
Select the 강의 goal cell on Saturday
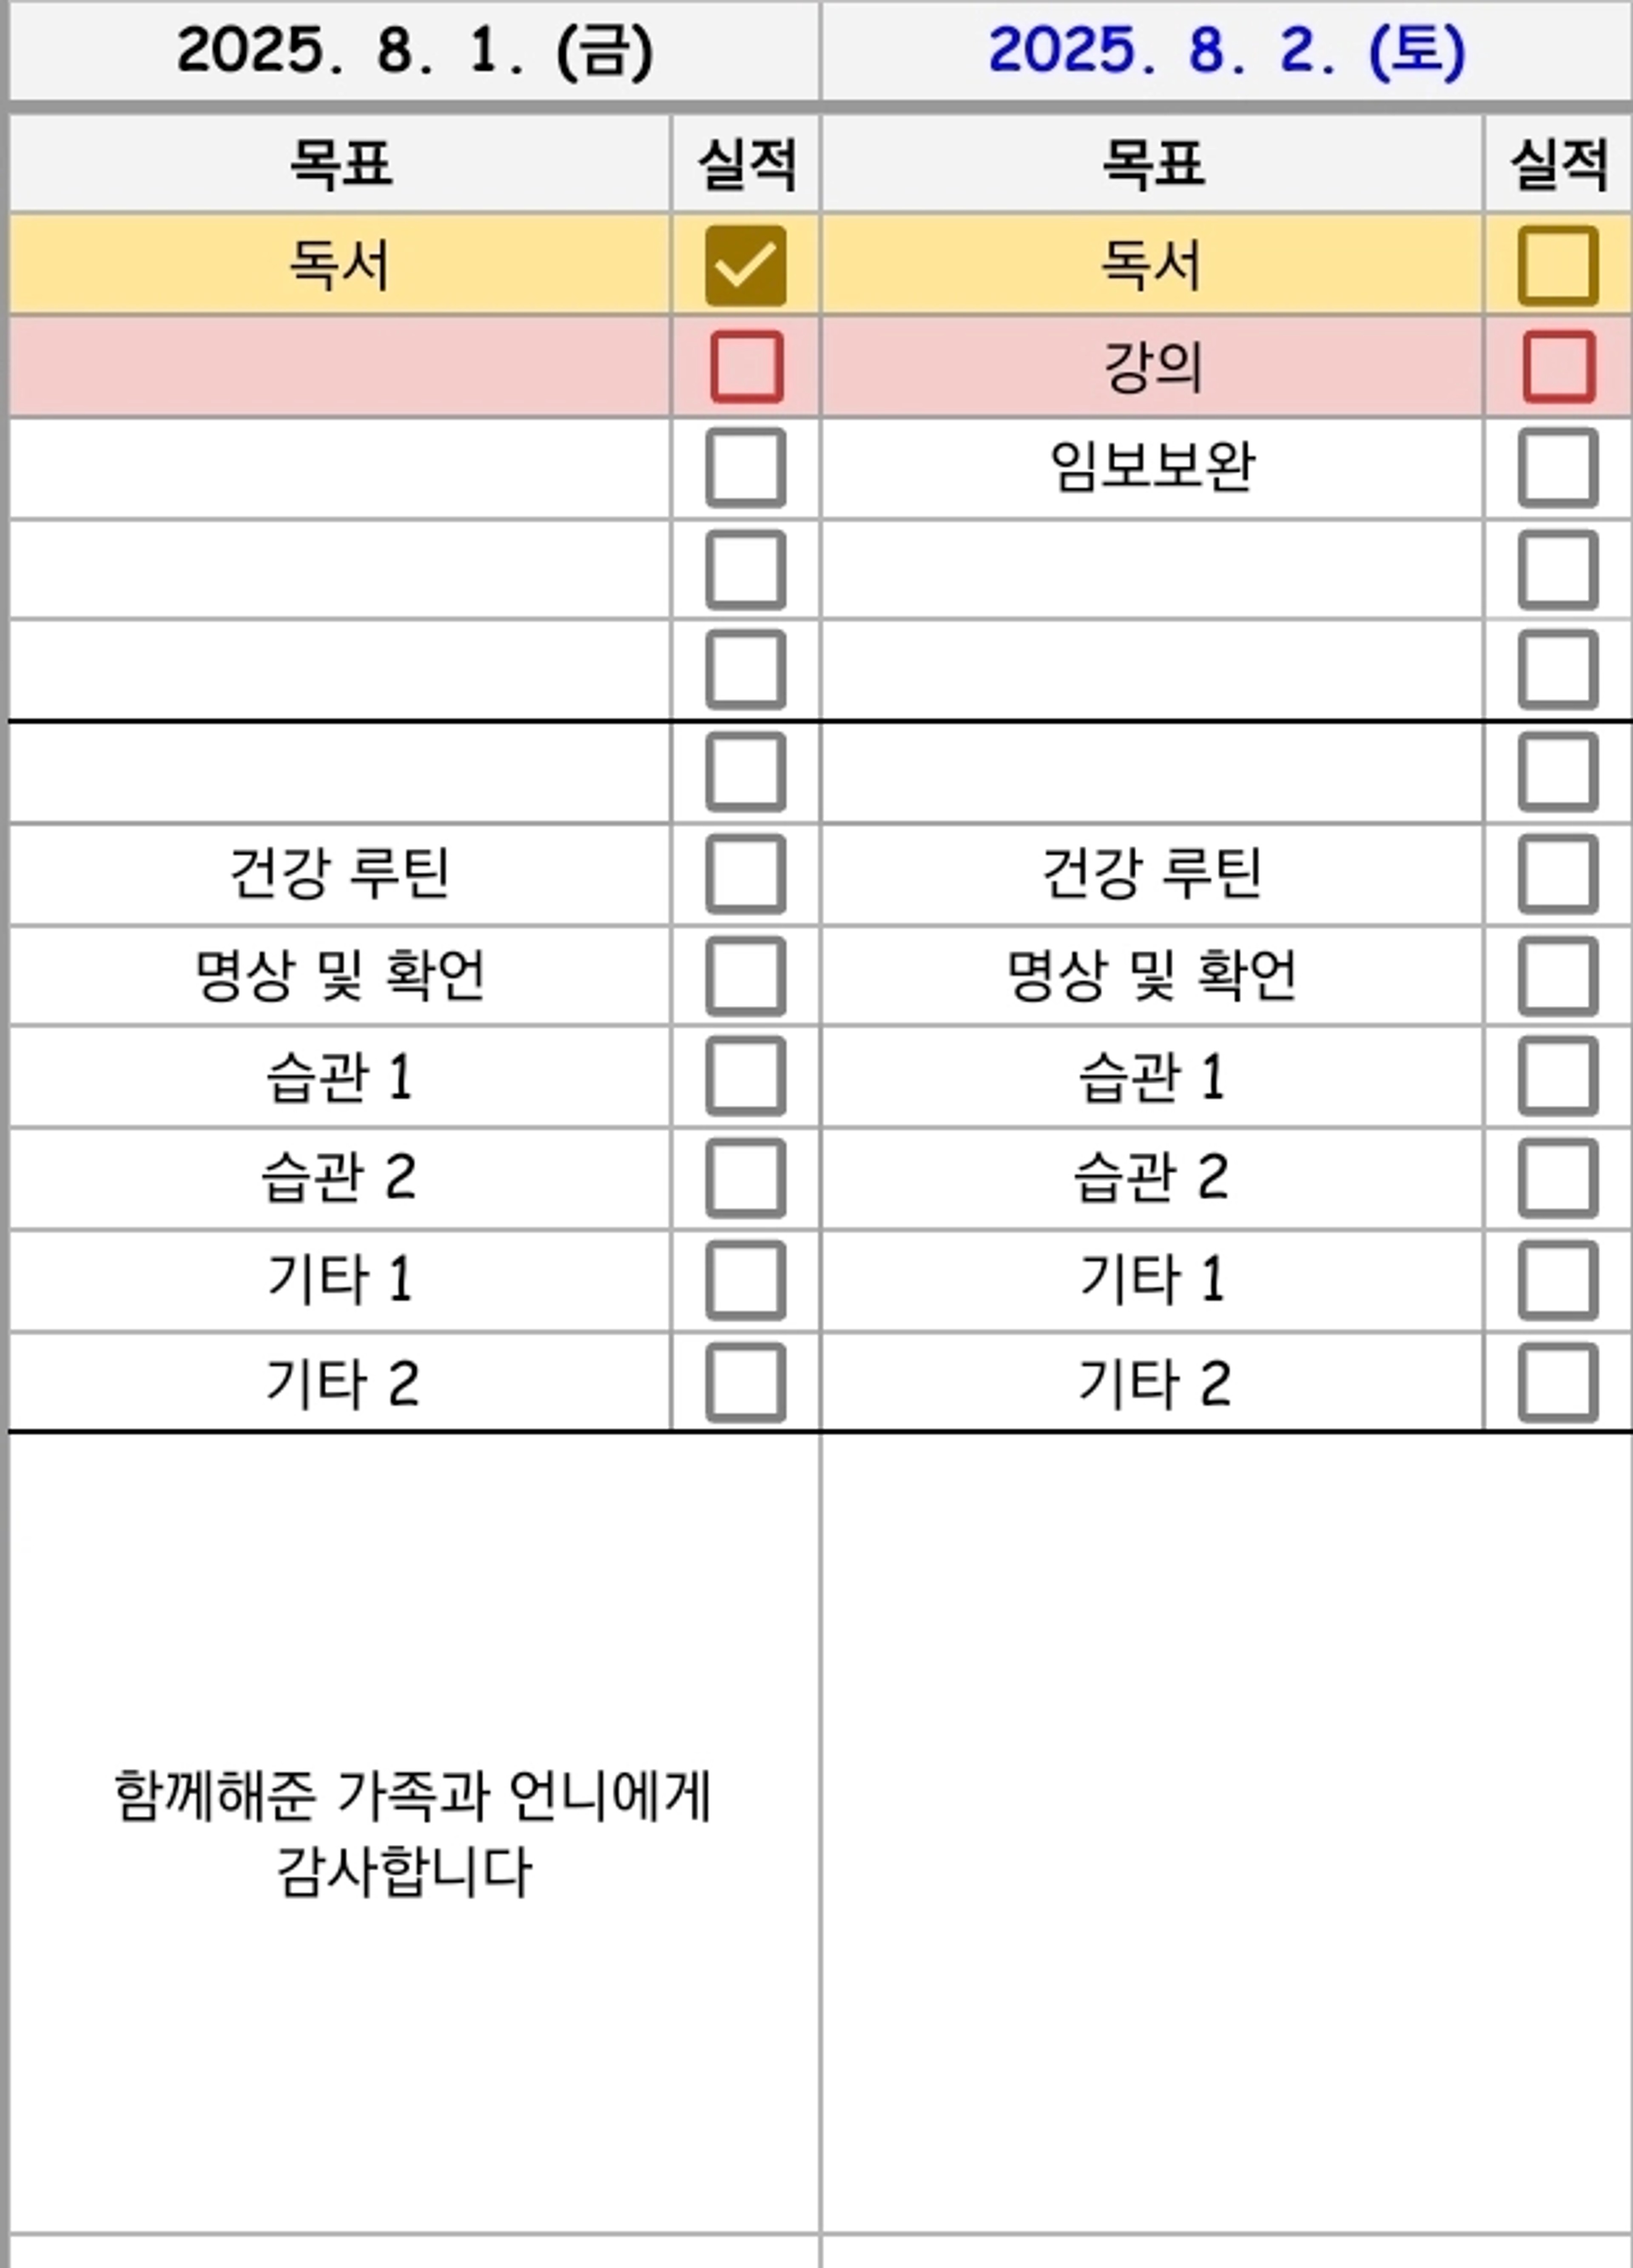click(1152, 366)
